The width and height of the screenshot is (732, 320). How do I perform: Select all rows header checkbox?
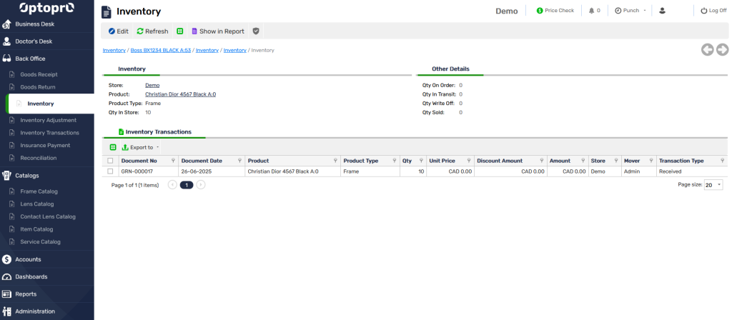(x=110, y=161)
